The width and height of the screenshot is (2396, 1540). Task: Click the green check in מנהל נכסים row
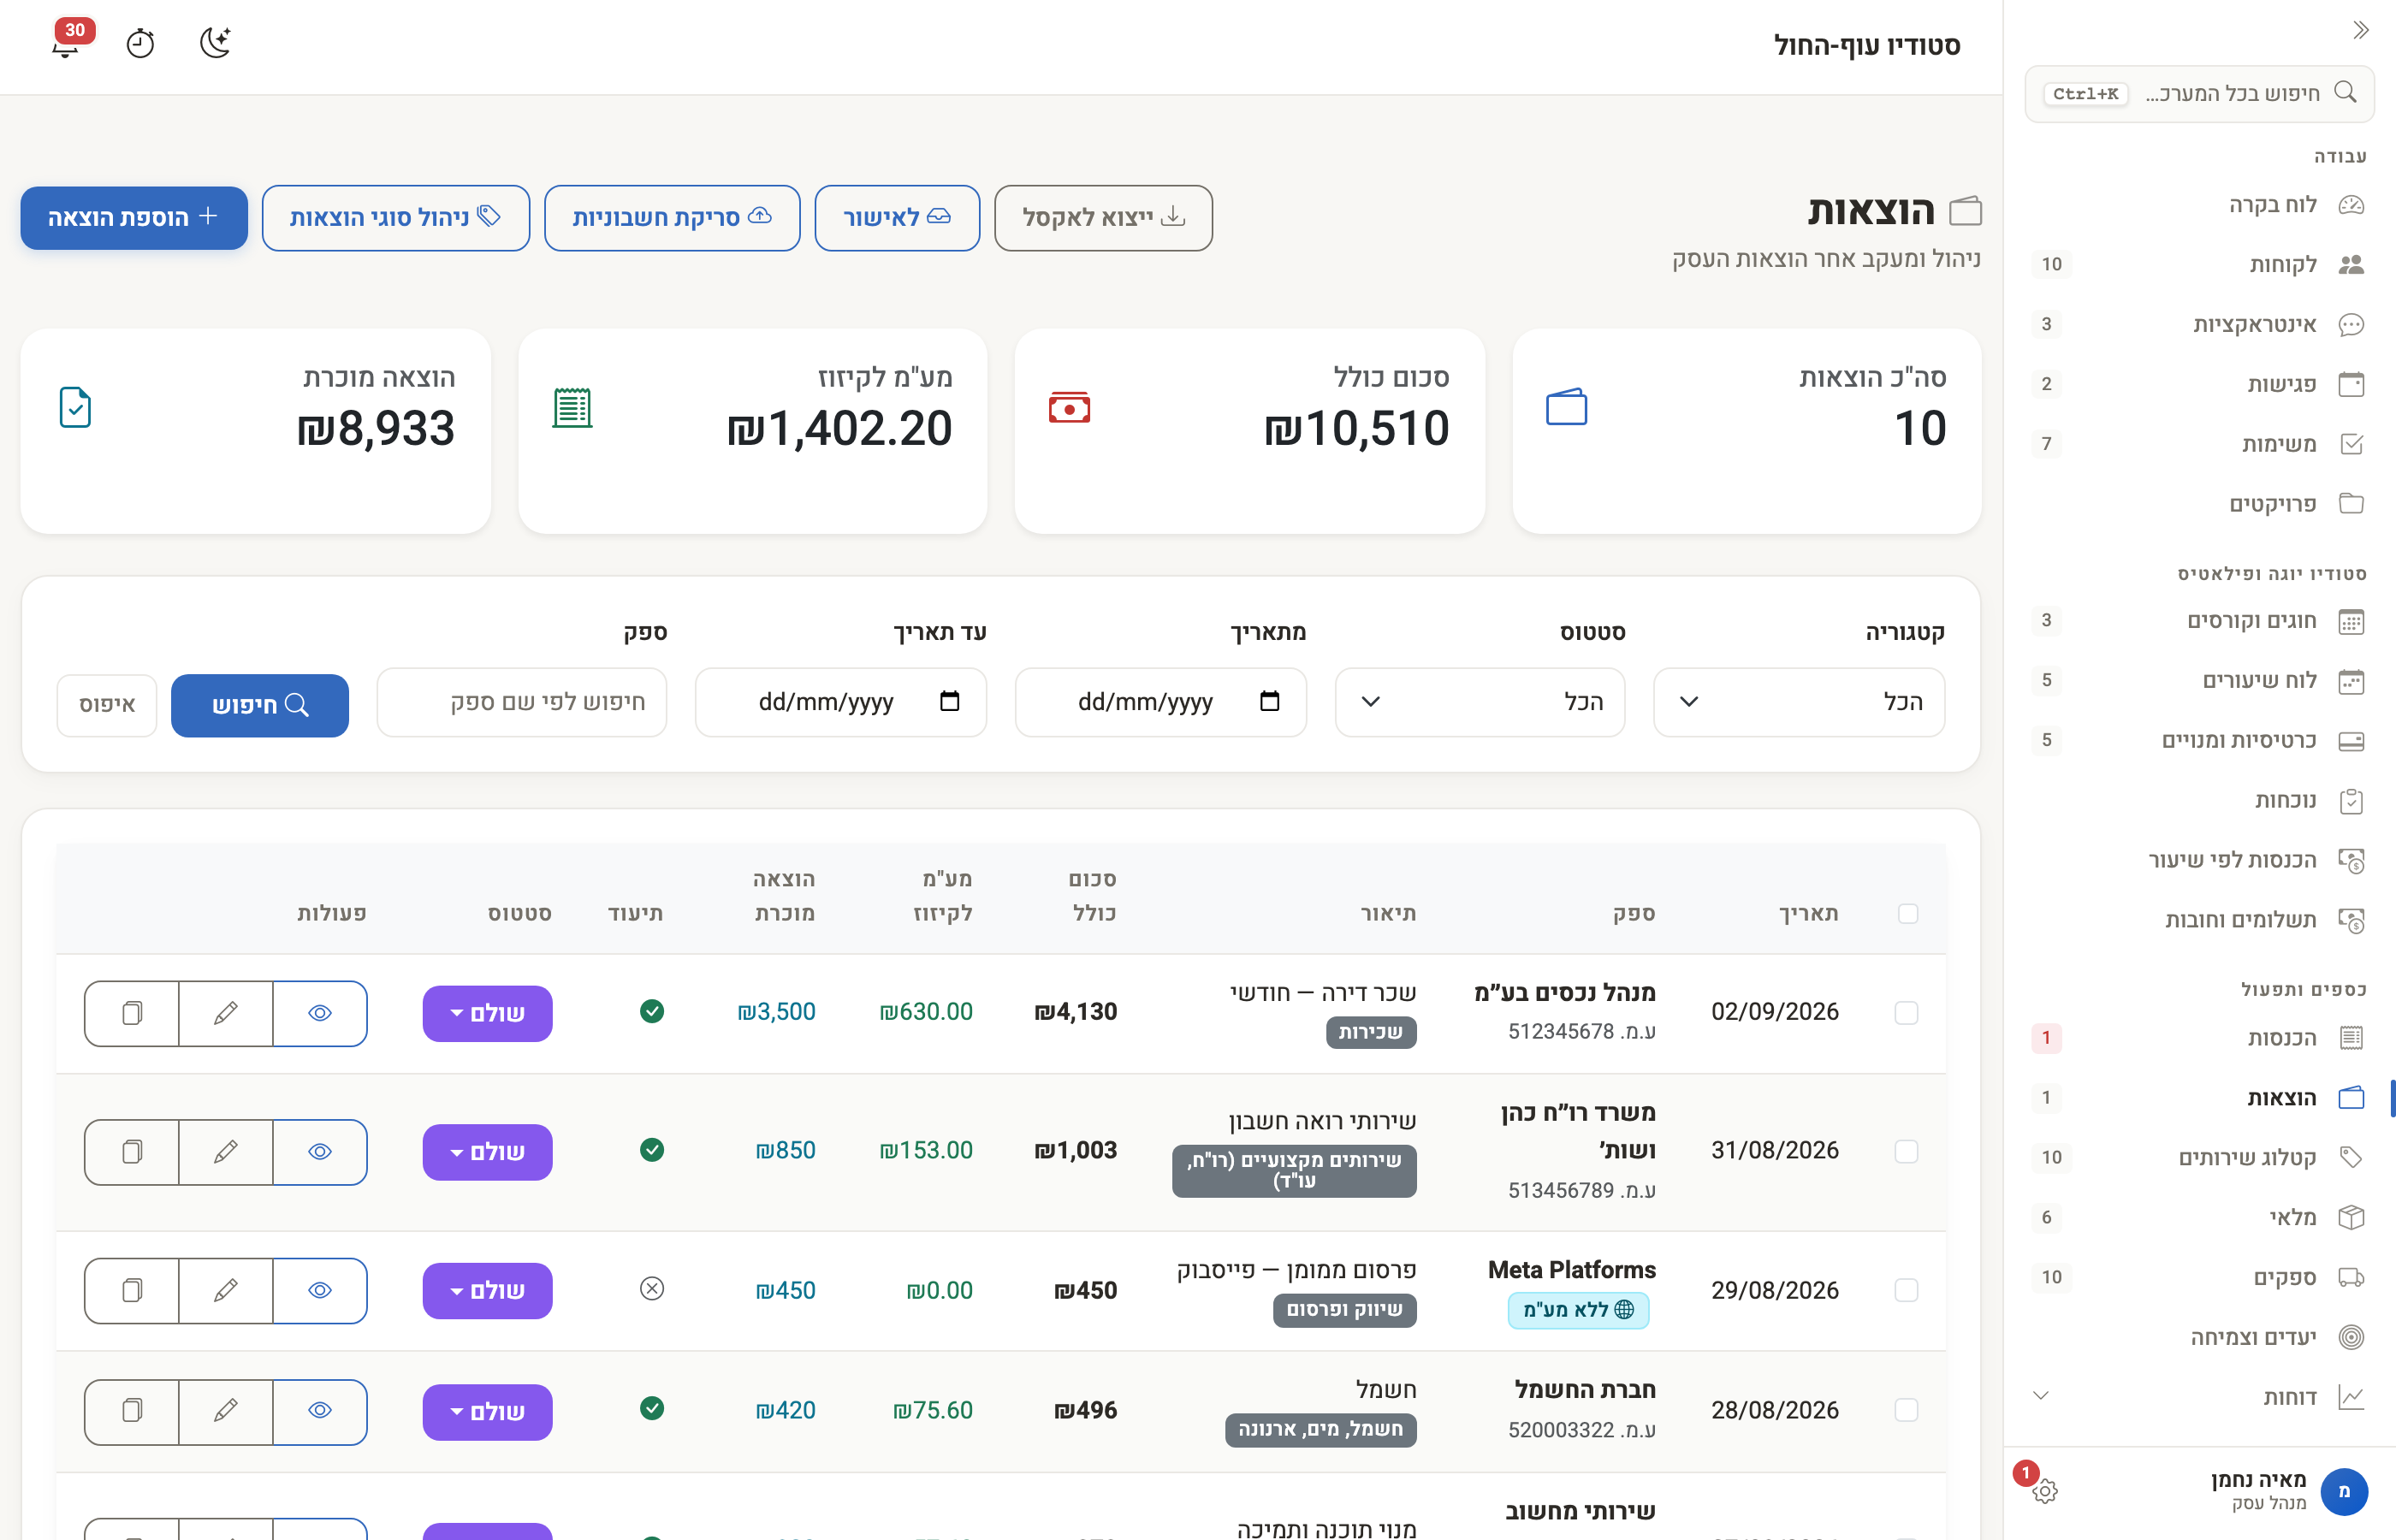pos(652,1011)
